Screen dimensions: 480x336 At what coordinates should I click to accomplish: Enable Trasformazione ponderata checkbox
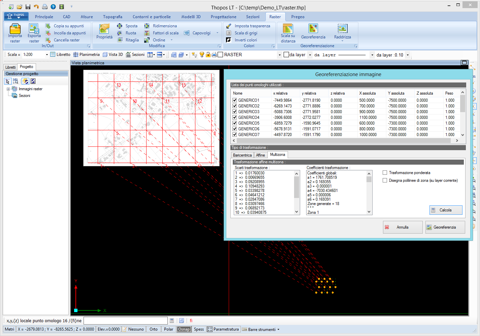(385, 173)
